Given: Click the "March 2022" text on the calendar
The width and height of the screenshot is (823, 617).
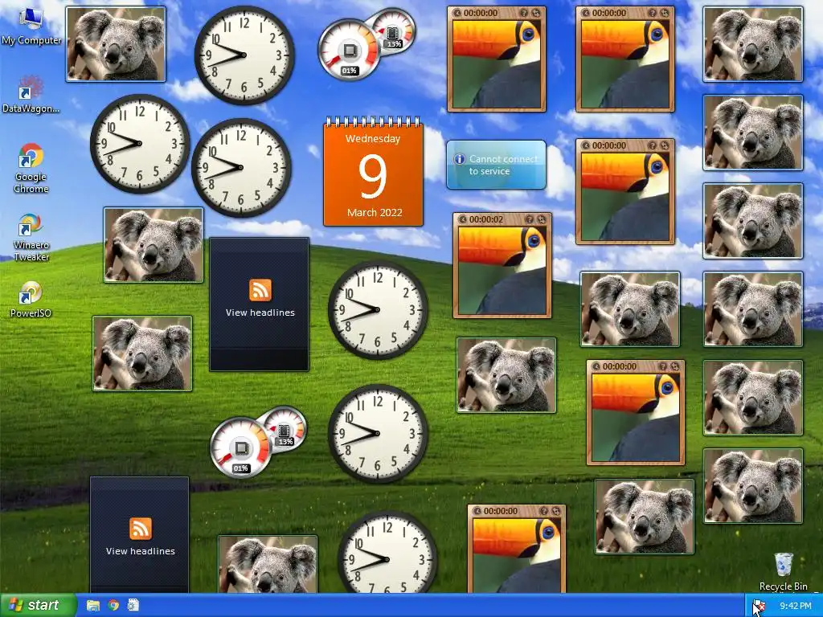Looking at the screenshot, I should point(375,212).
